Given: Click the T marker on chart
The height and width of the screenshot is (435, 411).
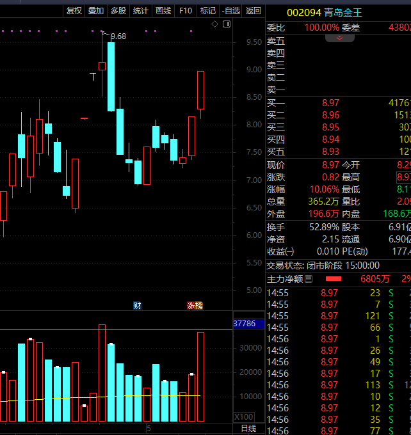Looking at the screenshot, I should pyautogui.click(x=93, y=77).
